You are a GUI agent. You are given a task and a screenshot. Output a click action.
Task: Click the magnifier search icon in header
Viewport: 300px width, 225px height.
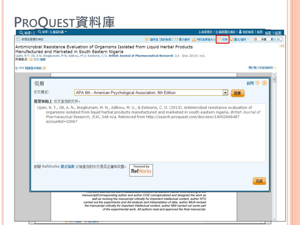click(x=40, y=32)
